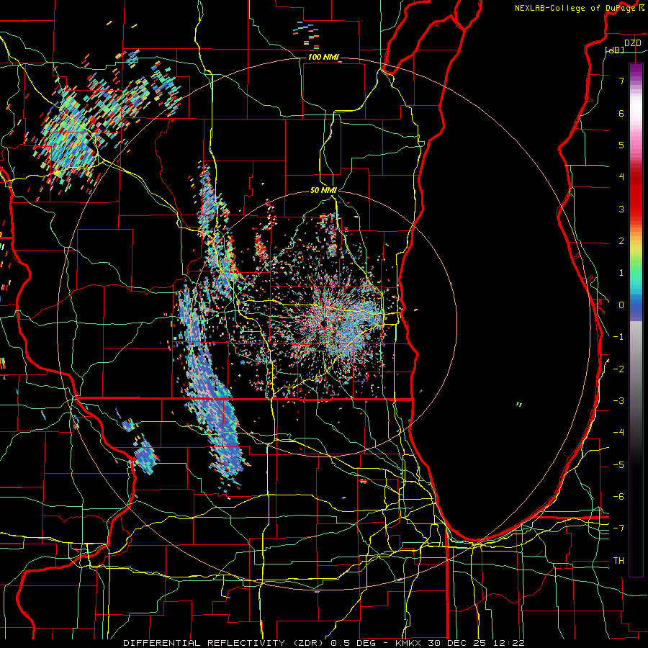Image resolution: width=648 pixels, height=648 pixels.
Task: Click the TH threshold label on legend
Action: [618, 561]
